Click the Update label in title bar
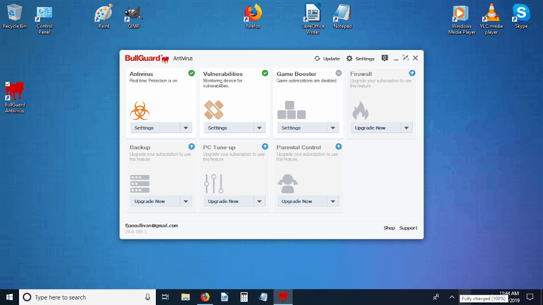Image resolution: width=543 pixels, height=305 pixels. [x=331, y=59]
